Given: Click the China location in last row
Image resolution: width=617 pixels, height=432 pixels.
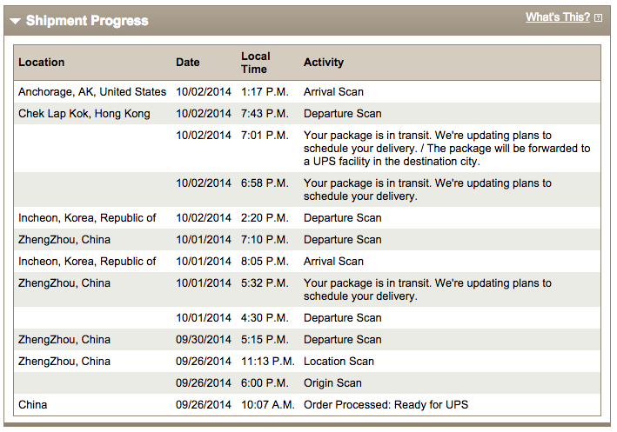Looking at the screenshot, I should (x=33, y=404).
